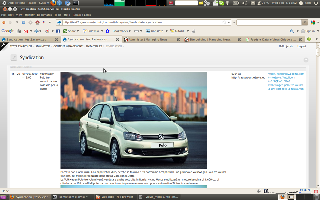Open the feedproxy.google.com article link
This screenshot has width=320, height=200.
[x=286, y=81]
